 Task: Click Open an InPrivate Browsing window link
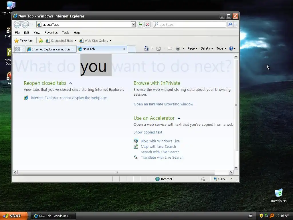[163, 104]
